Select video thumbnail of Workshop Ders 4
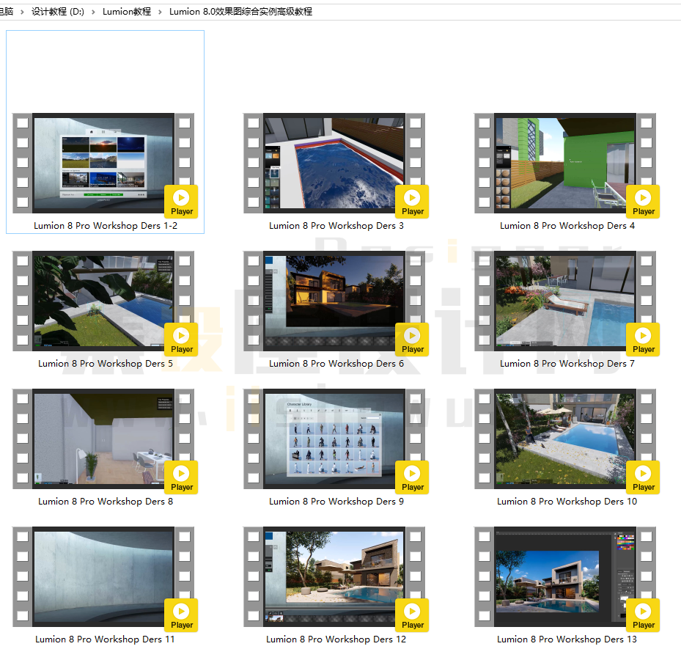The width and height of the screenshot is (681, 660). [x=565, y=164]
